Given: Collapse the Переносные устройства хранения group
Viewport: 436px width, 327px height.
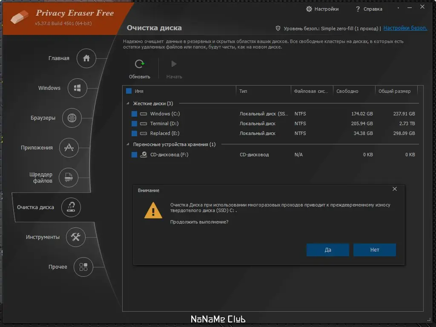Looking at the screenshot, I should [x=128, y=144].
